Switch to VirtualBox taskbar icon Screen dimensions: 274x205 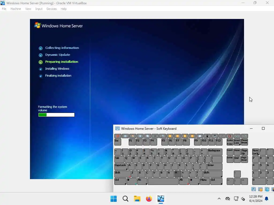click(x=161, y=199)
